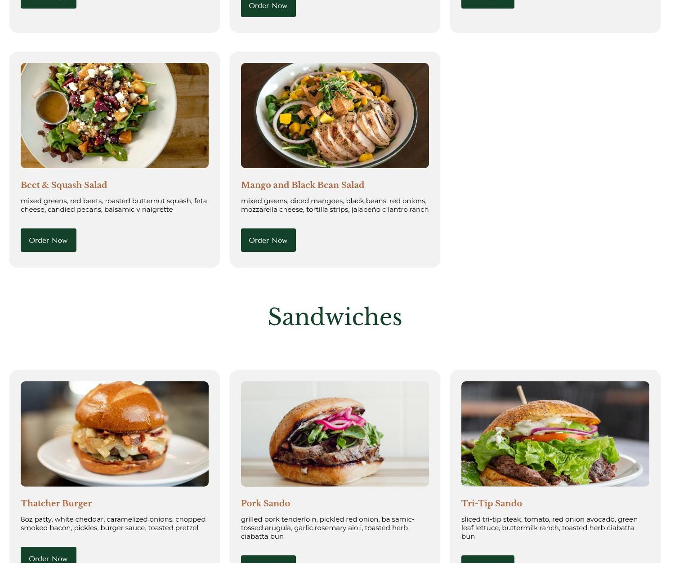Click the Beet & Squash Salad ingredients text
The width and height of the screenshot is (679, 563).
click(114, 205)
